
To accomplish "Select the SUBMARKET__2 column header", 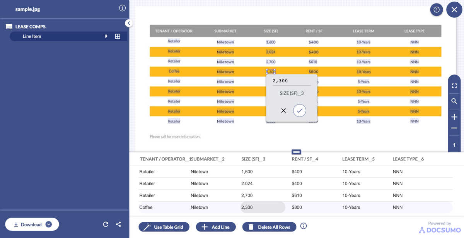I will point(208,159).
